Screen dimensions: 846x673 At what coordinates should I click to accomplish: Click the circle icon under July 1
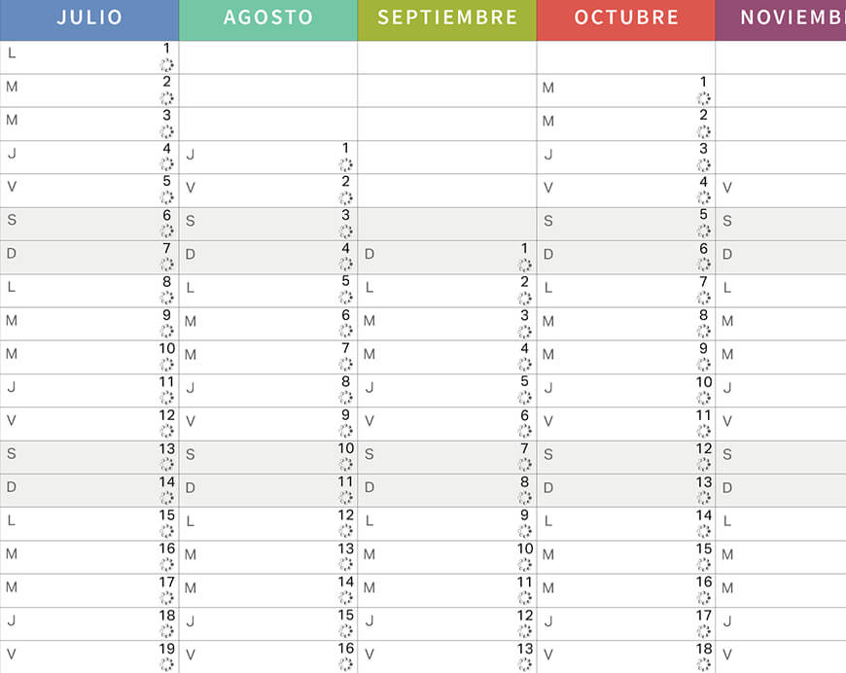point(166,65)
